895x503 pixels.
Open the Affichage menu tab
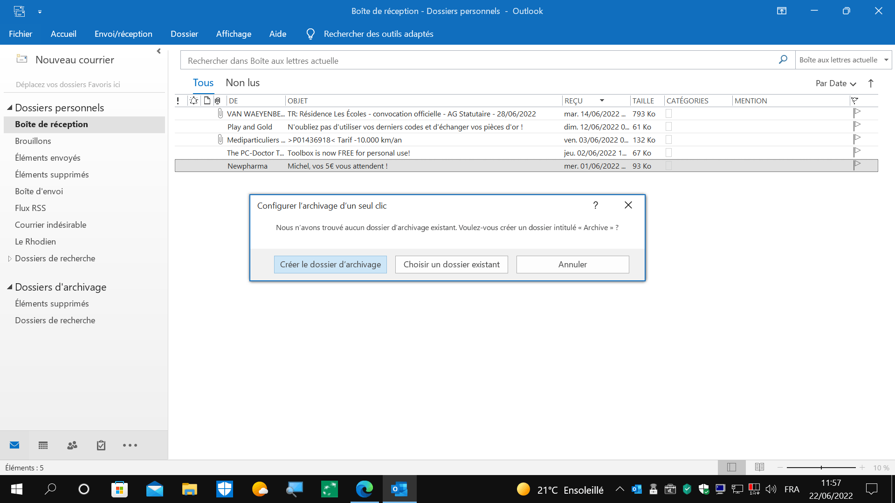coord(234,34)
